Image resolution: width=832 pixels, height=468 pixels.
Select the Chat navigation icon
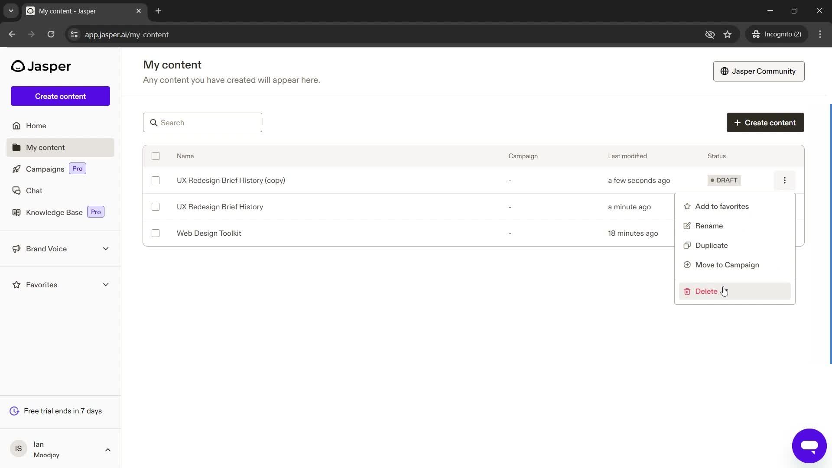point(16,191)
